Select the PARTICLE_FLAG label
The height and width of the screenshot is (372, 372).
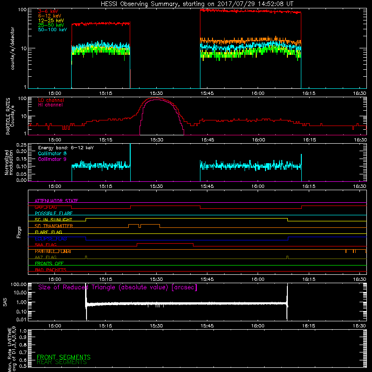53,251
